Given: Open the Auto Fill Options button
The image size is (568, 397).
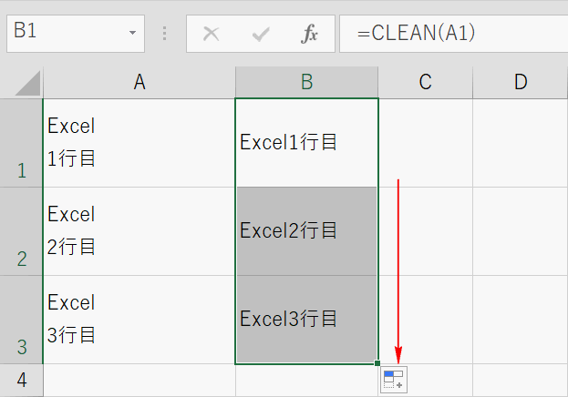Looking at the screenshot, I should pos(394,380).
